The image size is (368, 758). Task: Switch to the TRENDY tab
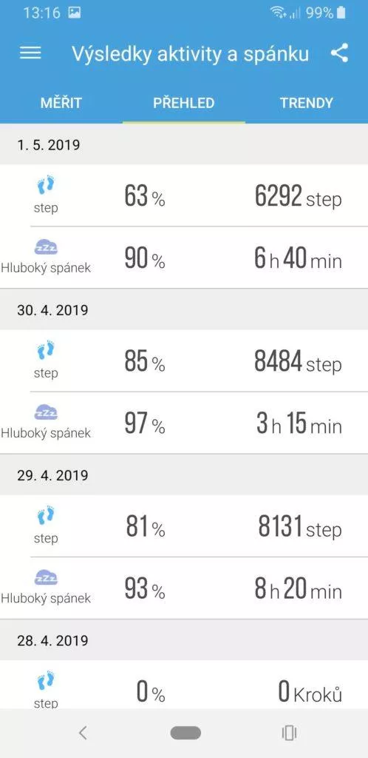(306, 102)
